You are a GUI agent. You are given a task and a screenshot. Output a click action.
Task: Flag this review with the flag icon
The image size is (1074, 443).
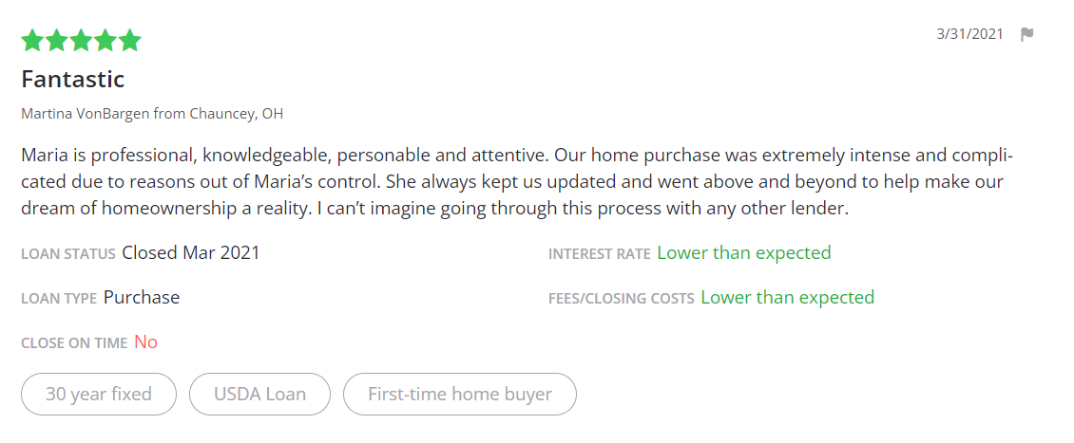1027,34
